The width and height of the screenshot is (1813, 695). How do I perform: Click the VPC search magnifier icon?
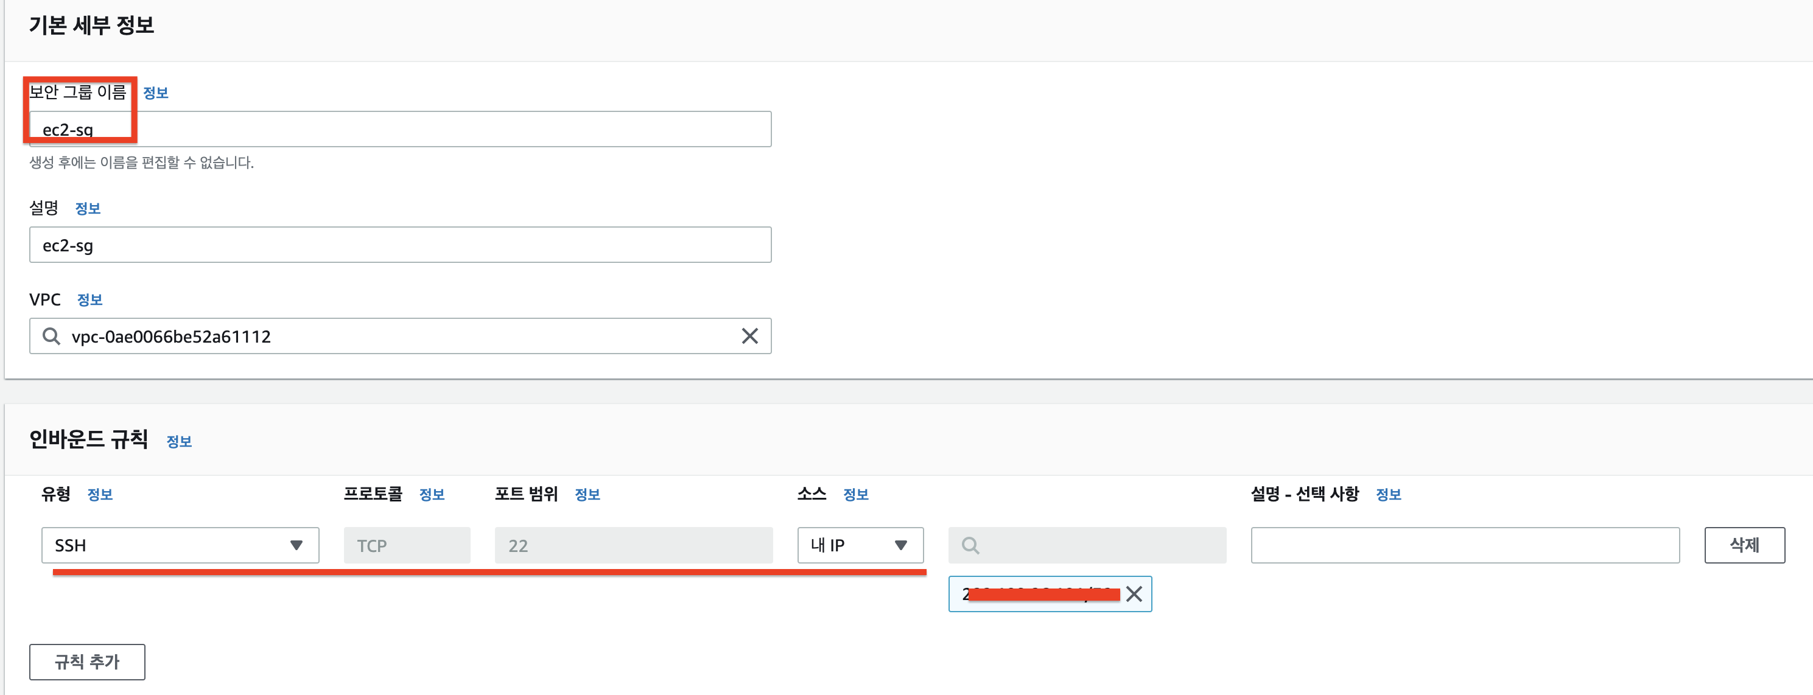click(x=51, y=337)
